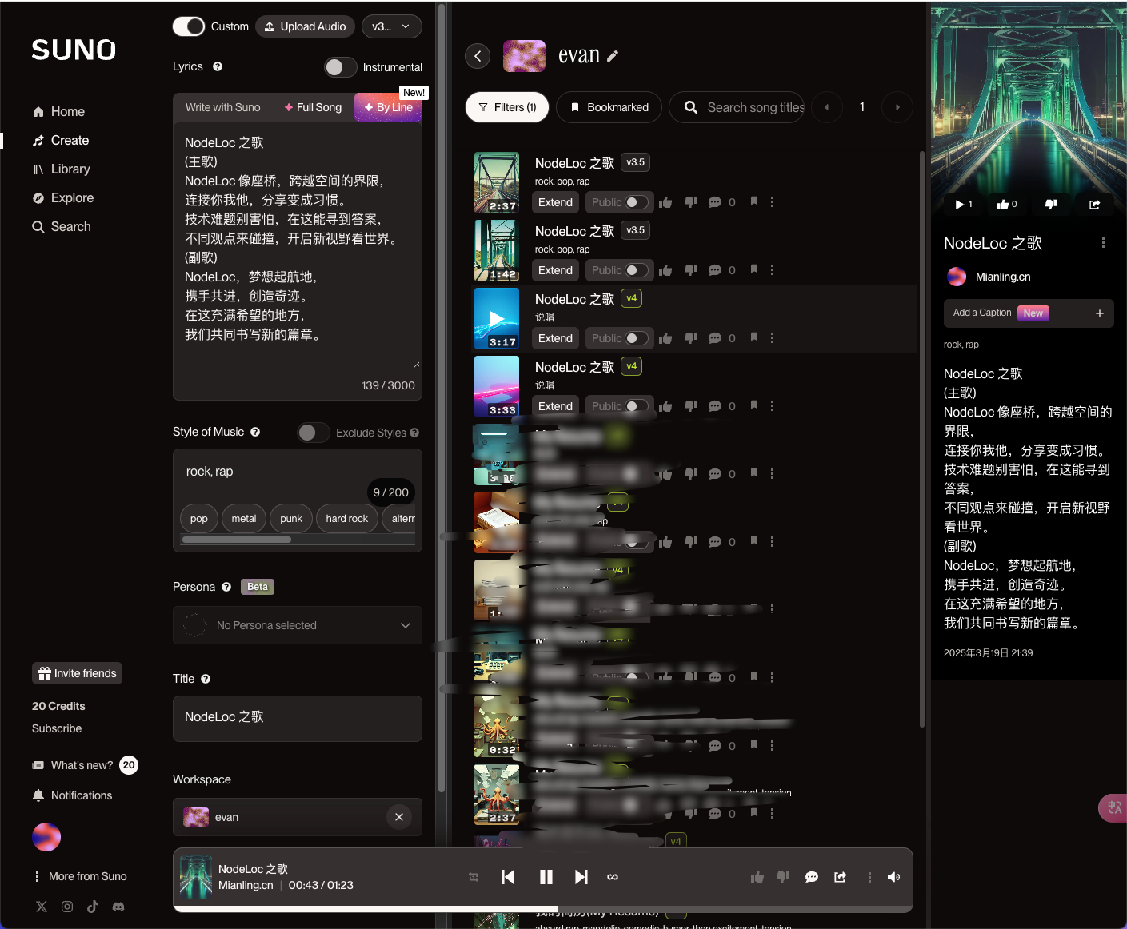This screenshot has width=1127, height=929.
Task: Extend the first NodeLoc v3.5 song
Action: 555,202
